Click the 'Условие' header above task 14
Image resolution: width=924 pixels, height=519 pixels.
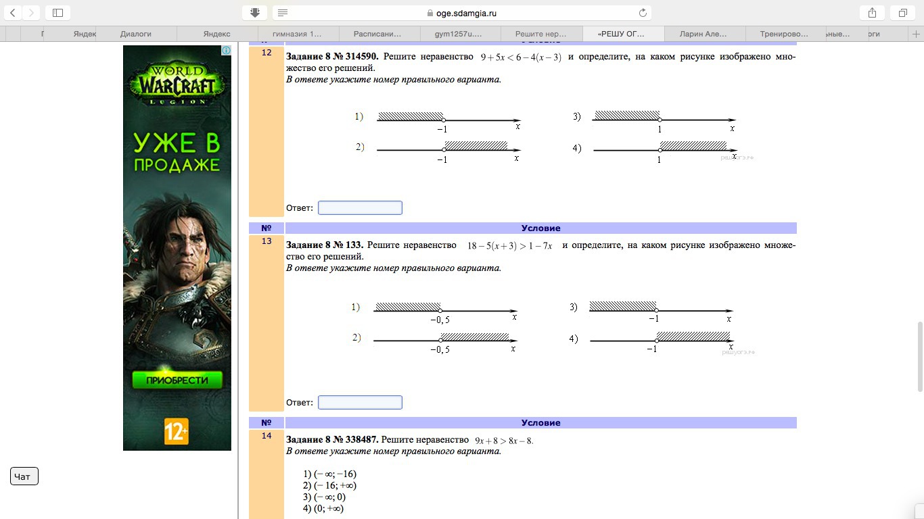[x=541, y=423]
